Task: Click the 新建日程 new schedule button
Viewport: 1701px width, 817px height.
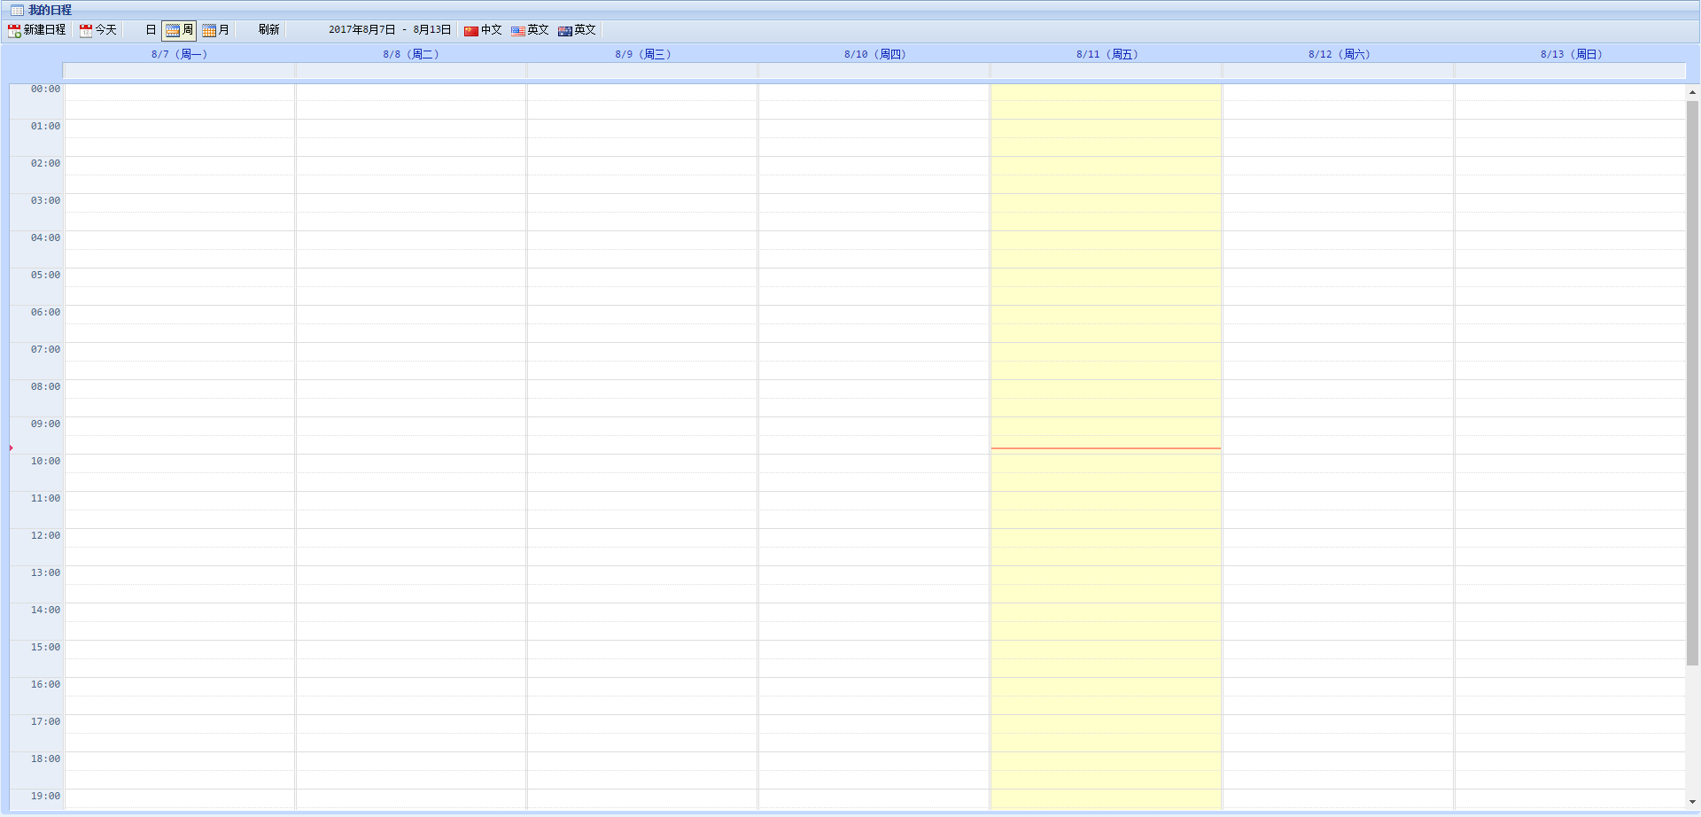Action: pyautogui.click(x=37, y=30)
